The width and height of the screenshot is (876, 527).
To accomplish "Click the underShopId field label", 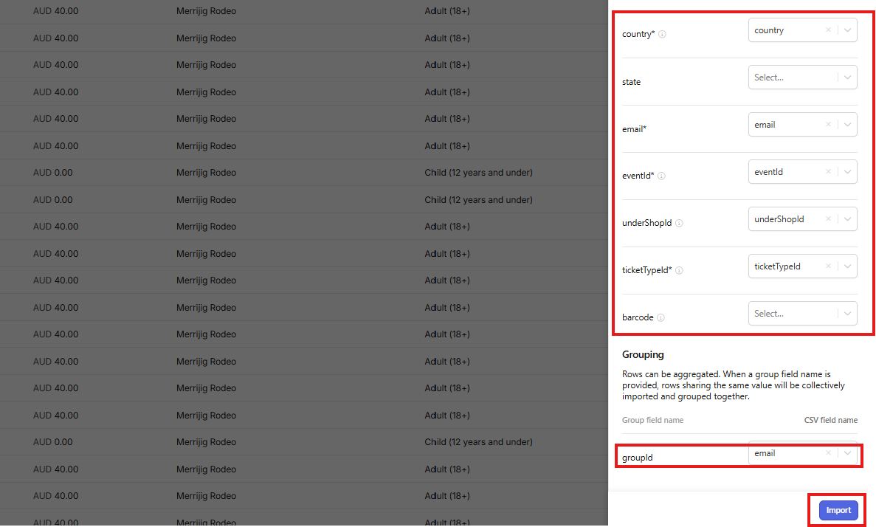I will (647, 223).
